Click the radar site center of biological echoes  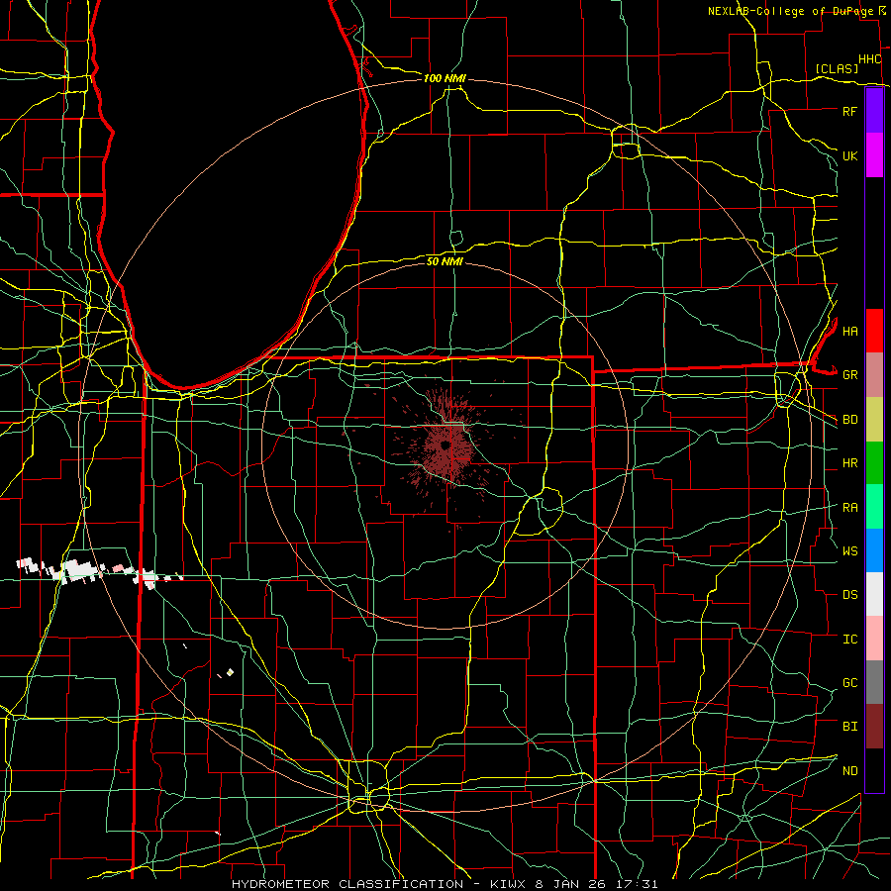pos(445,445)
